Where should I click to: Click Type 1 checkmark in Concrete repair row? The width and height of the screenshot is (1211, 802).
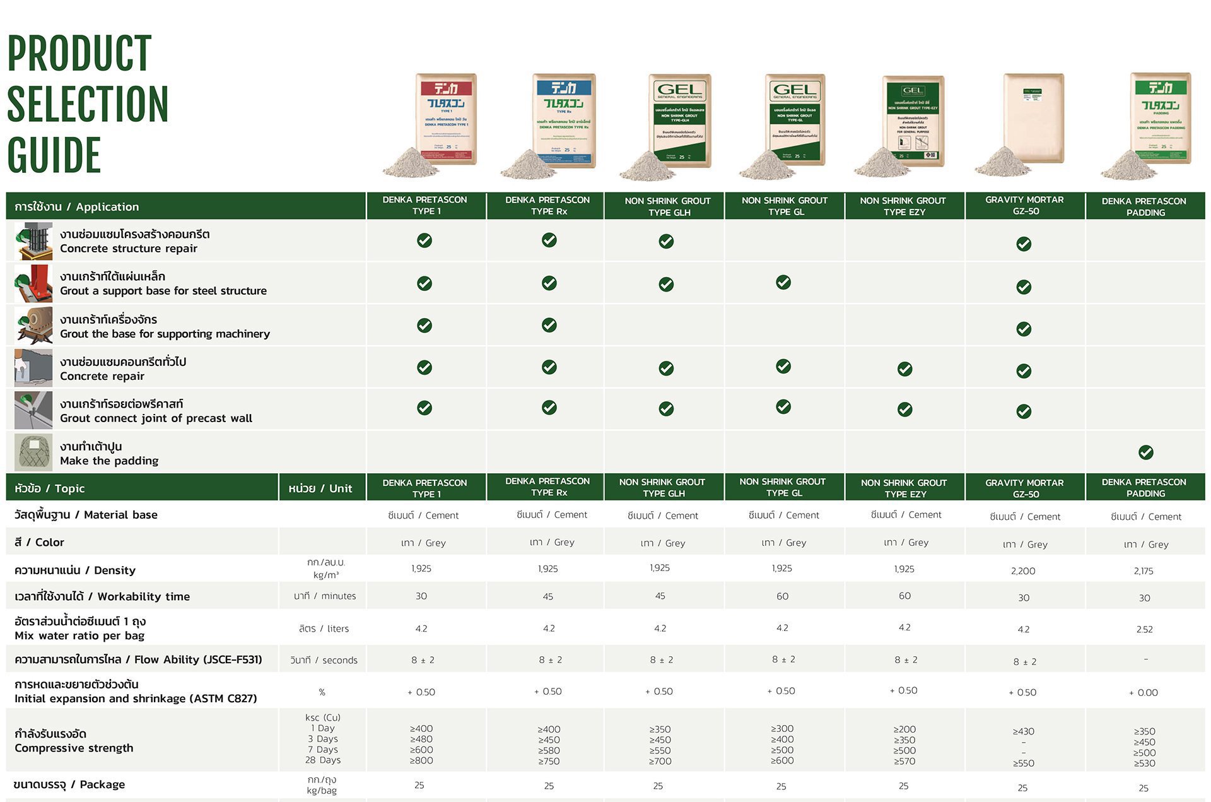(x=424, y=367)
